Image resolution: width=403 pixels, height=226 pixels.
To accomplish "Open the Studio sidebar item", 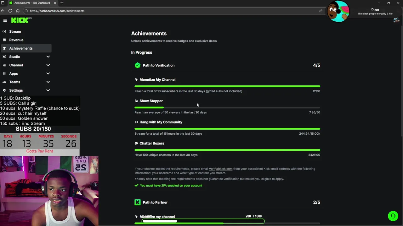I will 14,57.
